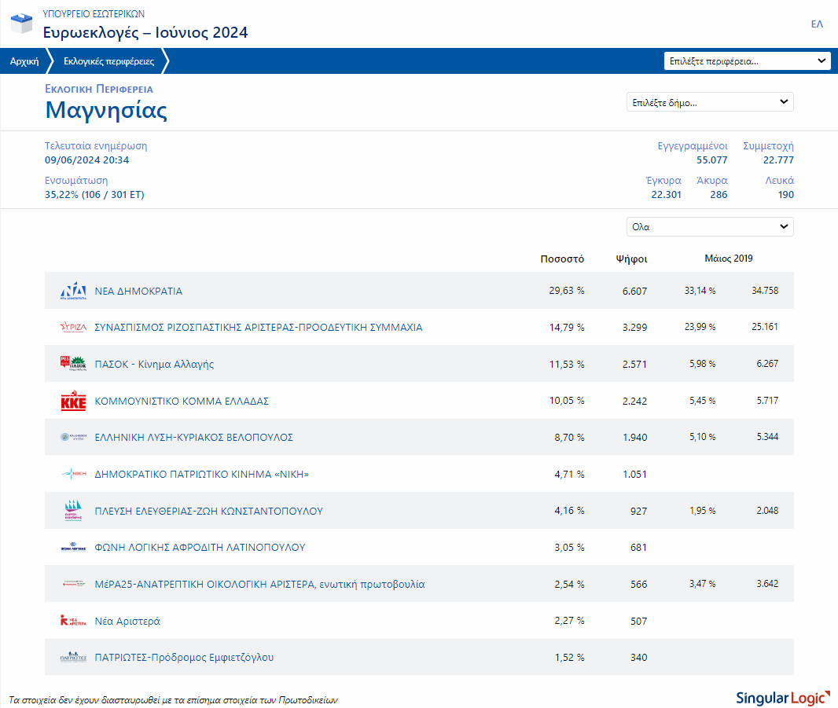Image resolution: width=838 pixels, height=708 pixels.
Task: Open the 'Επιλέξτε δήμο...' dropdown
Action: pos(710,102)
